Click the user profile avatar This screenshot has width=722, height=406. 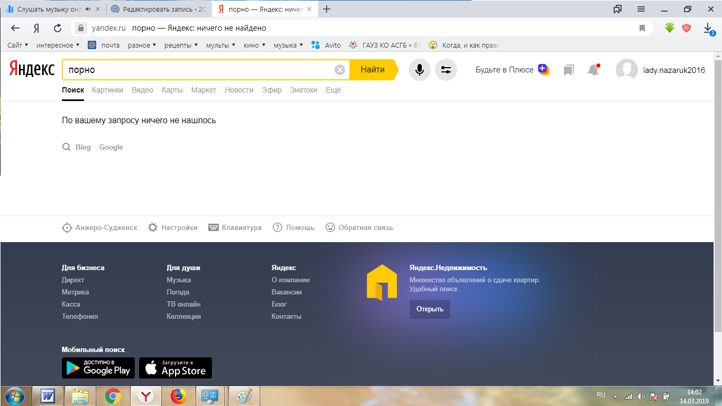pos(627,70)
